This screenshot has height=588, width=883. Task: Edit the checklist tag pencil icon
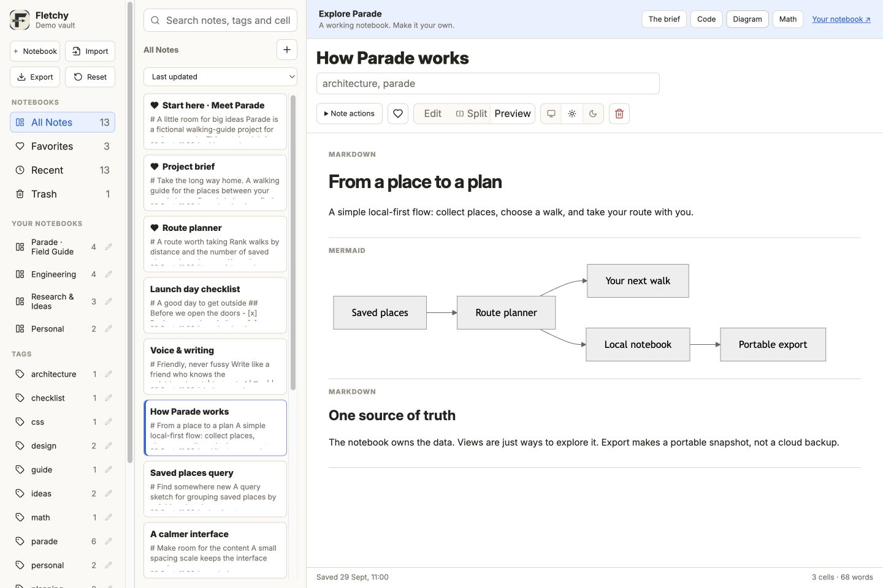[109, 398]
